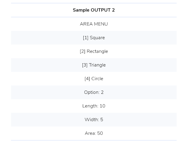Viewport: 182px width, 144px height.
Task: Click the [4] bracket number
Action: pyautogui.click(x=87, y=79)
